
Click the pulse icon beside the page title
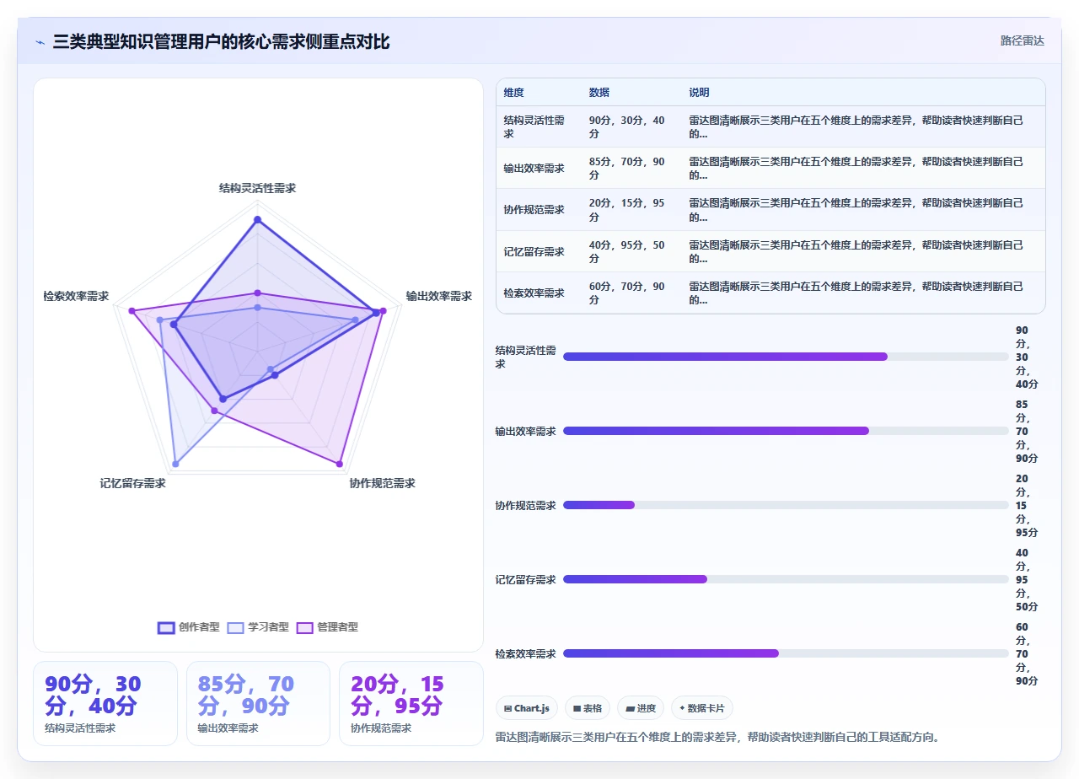click(x=40, y=42)
